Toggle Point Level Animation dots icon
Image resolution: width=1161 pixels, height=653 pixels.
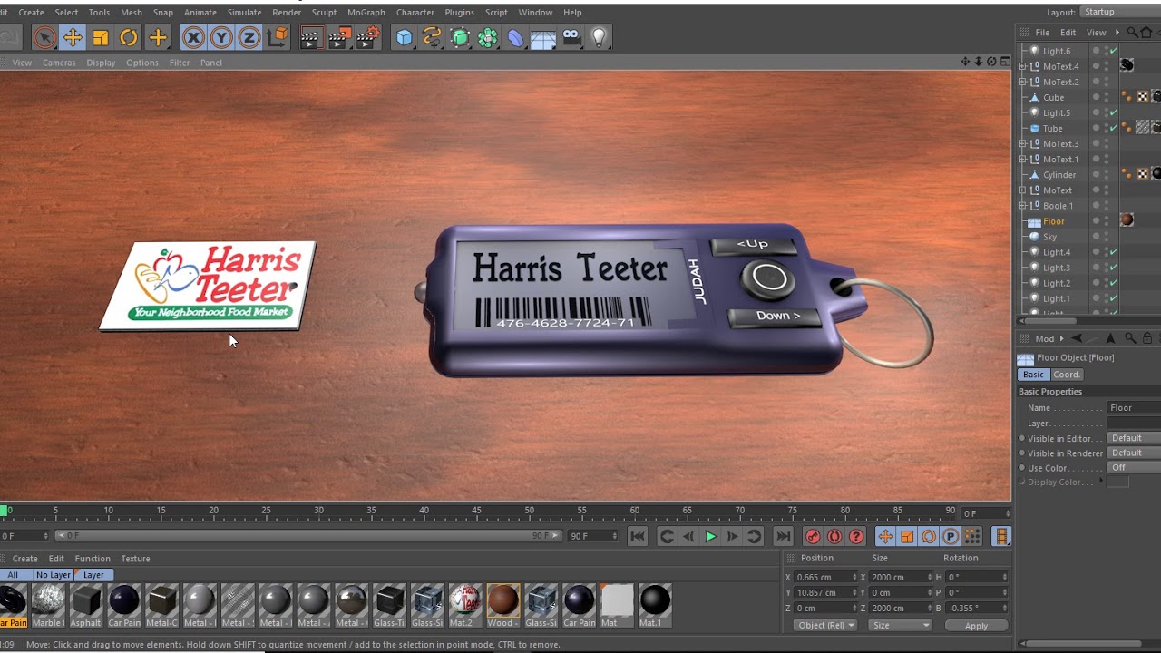(972, 537)
